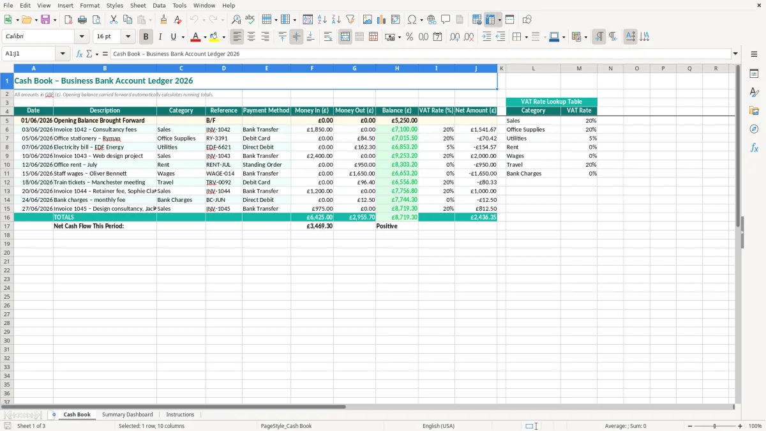Sort ascending with A-Z icon
This screenshot has width=766, height=431.
coord(322,20)
